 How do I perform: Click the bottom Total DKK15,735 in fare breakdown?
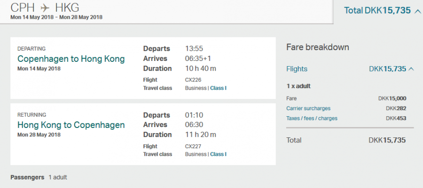(x=387, y=140)
